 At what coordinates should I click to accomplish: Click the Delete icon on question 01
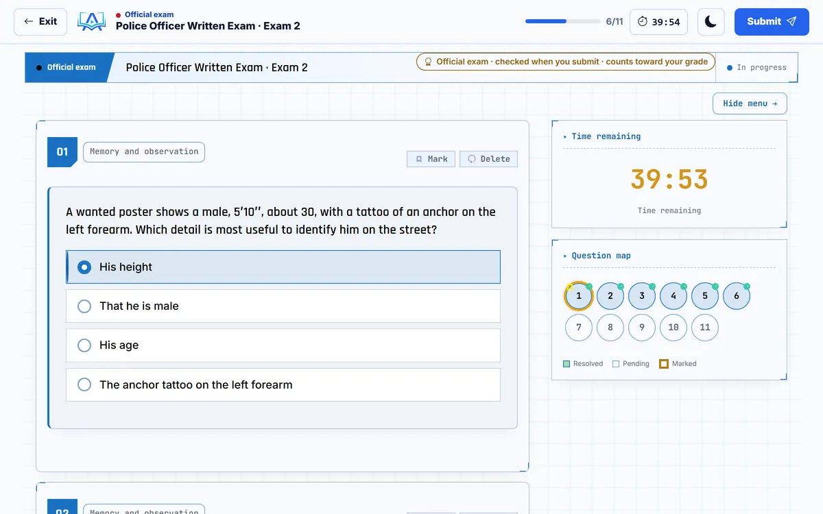click(472, 159)
